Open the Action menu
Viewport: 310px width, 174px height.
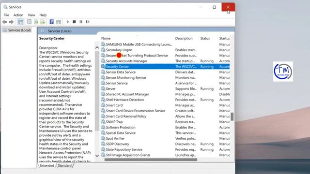[18, 15]
